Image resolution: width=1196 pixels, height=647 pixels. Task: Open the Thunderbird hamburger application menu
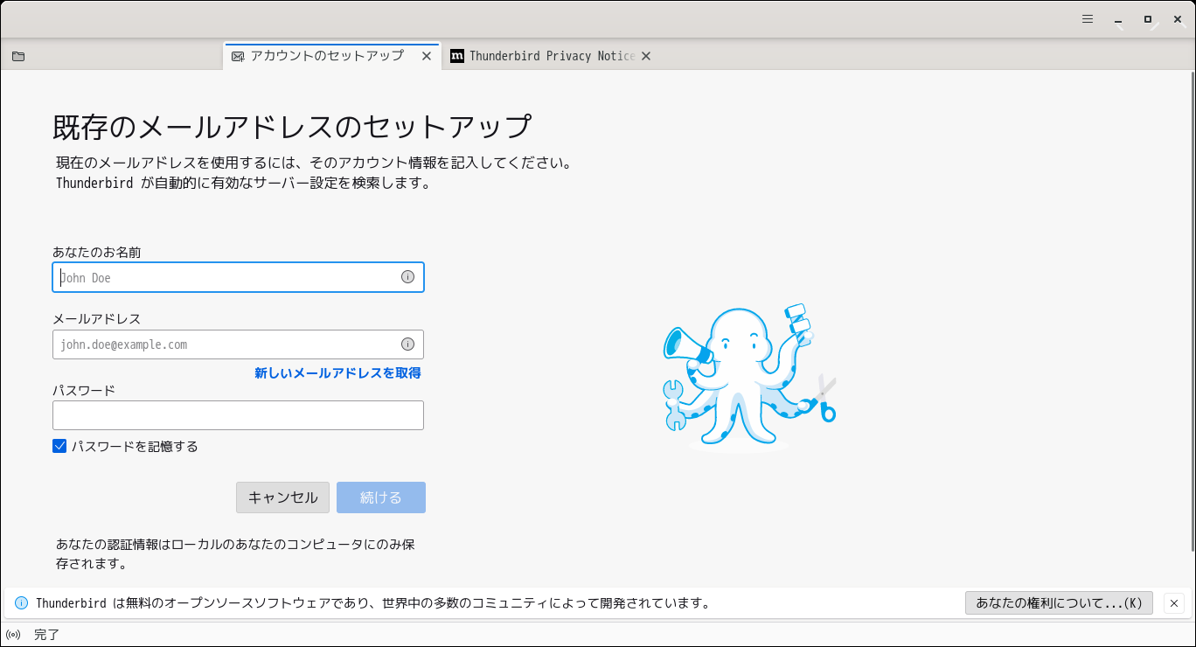[x=1088, y=18]
